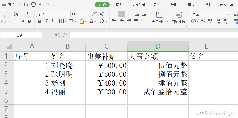Click the fx insert function button
This screenshot has width=238, height=118.
click(65, 35)
